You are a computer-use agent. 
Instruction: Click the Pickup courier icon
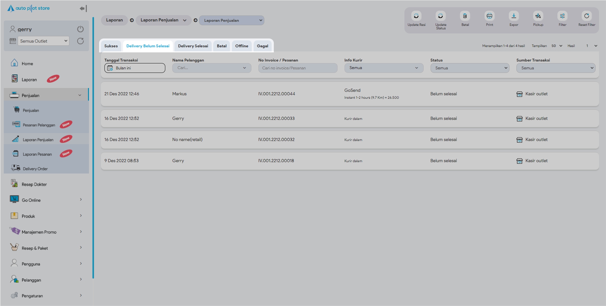click(538, 16)
